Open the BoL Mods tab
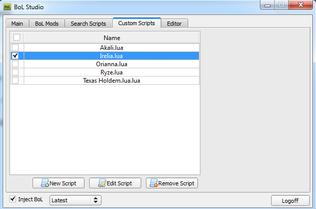 click(47, 24)
